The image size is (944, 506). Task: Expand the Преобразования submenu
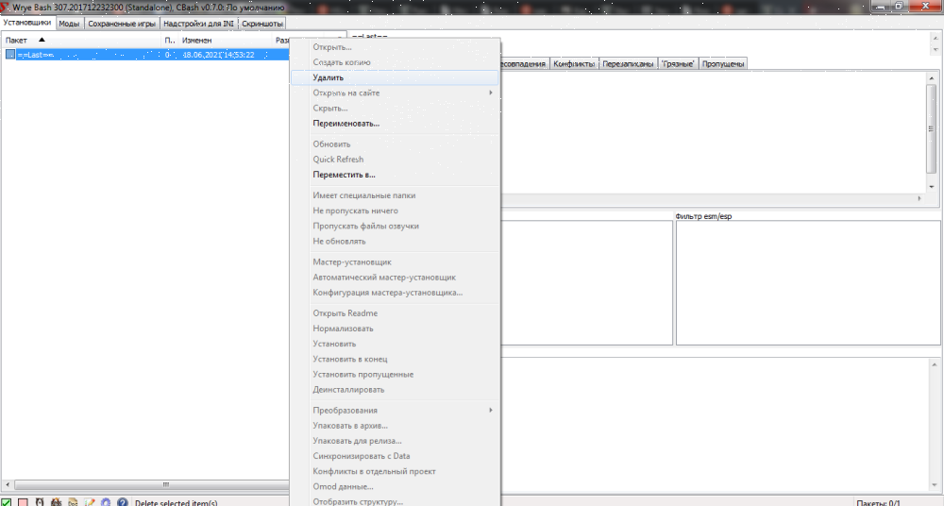point(395,411)
